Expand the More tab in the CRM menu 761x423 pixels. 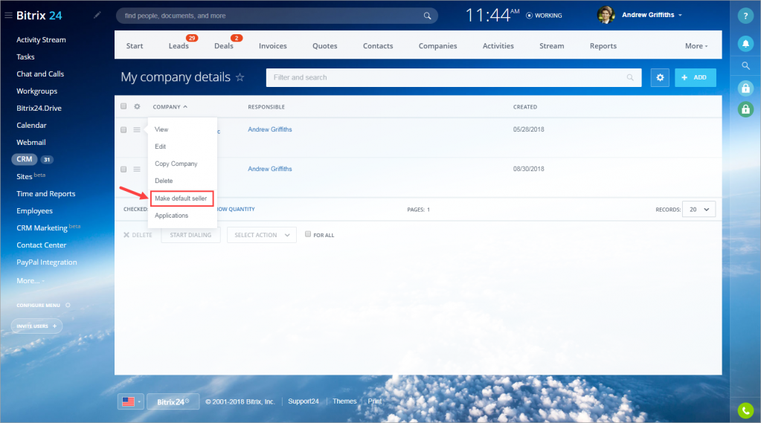[696, 45]
